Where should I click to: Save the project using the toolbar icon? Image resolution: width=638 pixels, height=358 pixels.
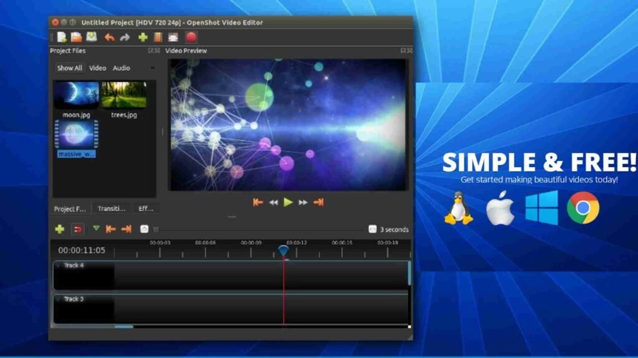(x=91, y=37)
